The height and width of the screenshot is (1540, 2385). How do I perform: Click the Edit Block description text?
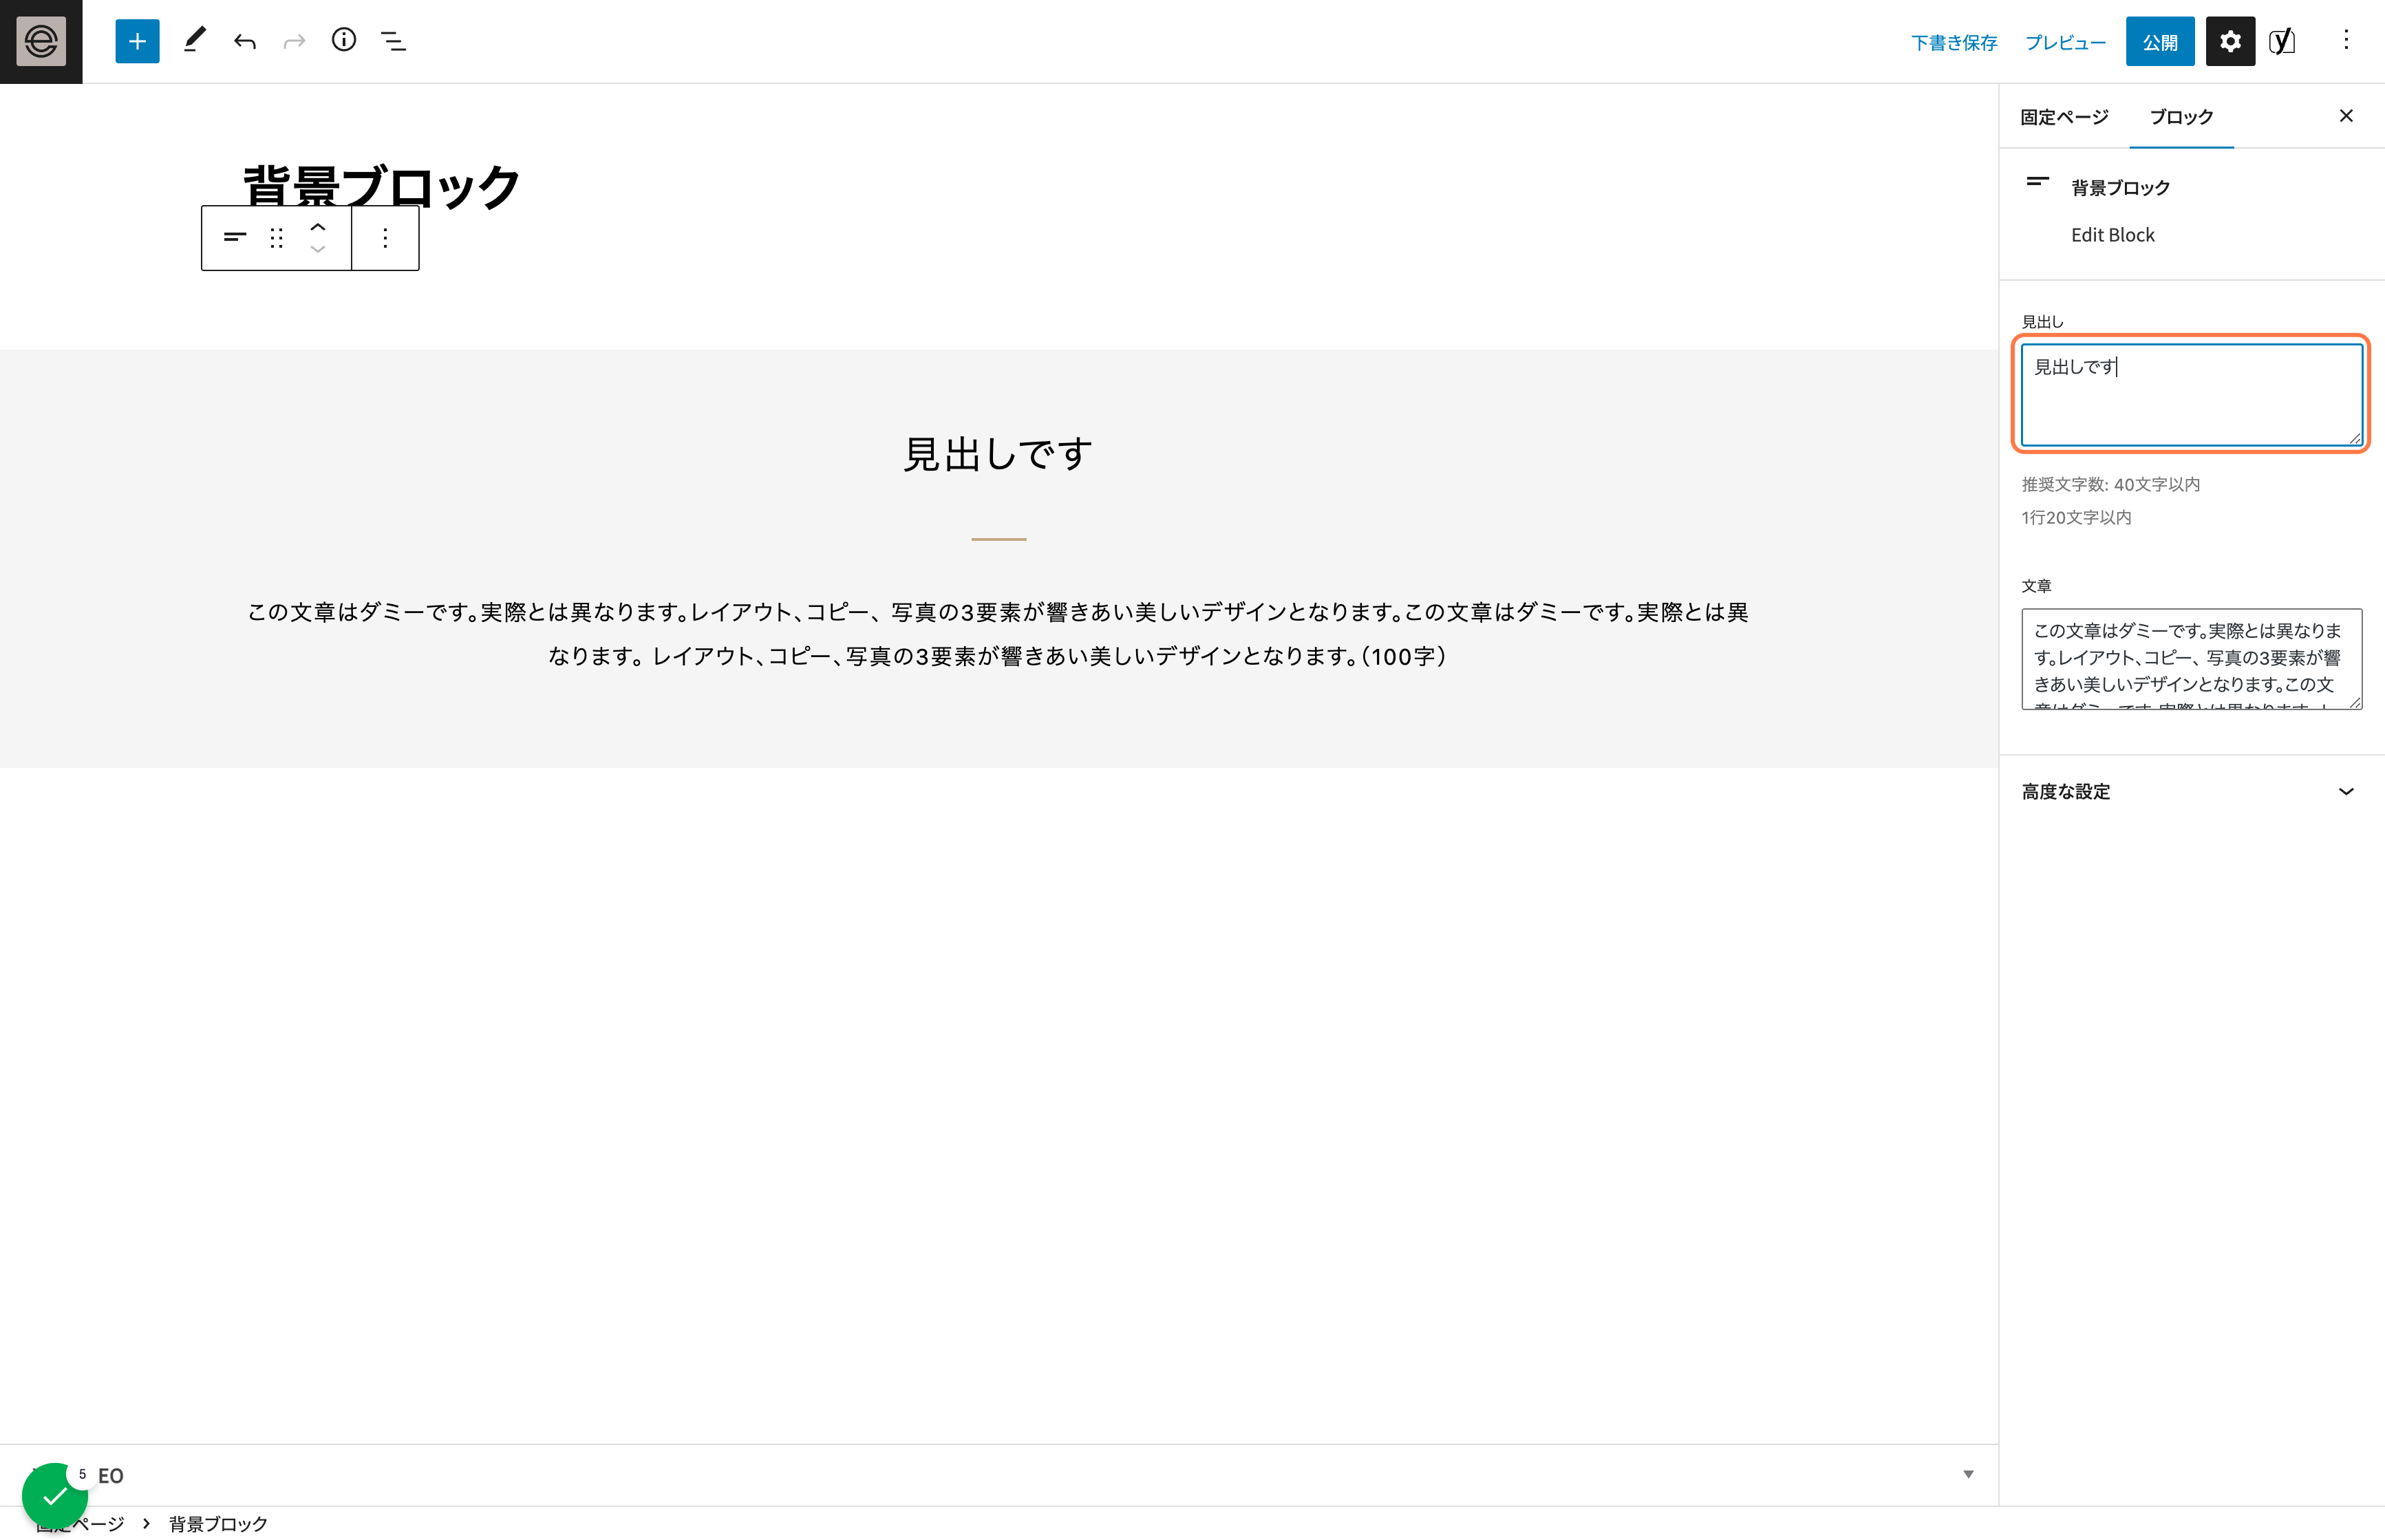point(2112,235)
